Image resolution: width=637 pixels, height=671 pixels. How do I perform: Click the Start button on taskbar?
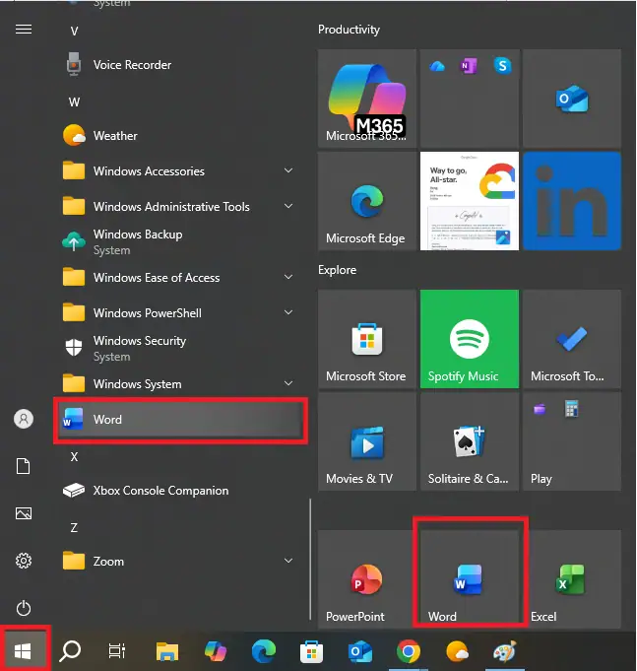tap(24, 650)
